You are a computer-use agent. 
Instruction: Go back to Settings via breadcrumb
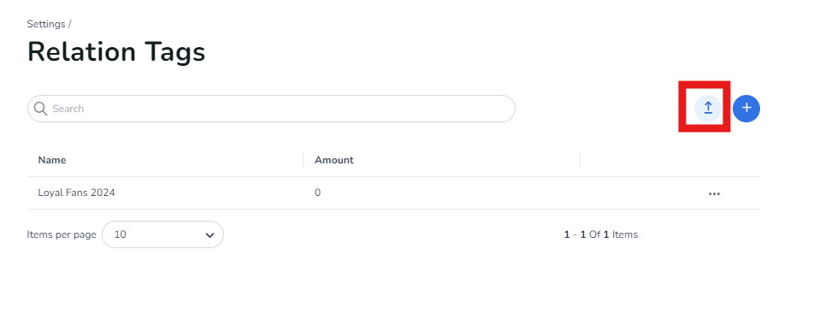(x=46, y=24)
